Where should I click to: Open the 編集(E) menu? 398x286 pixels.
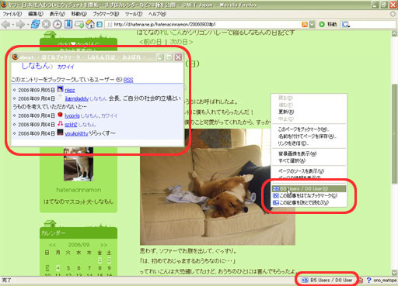36,14
